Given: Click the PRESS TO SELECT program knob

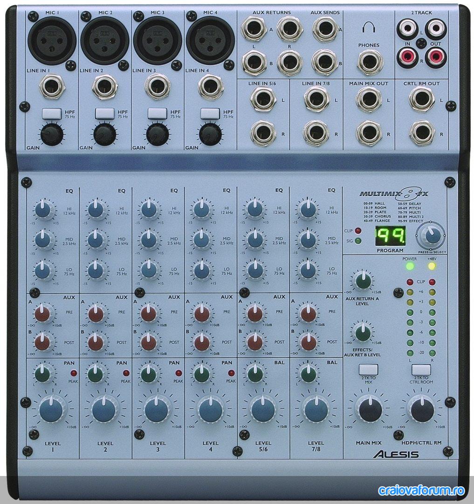Looking at the screenshot, I should [x=431, y=235].
